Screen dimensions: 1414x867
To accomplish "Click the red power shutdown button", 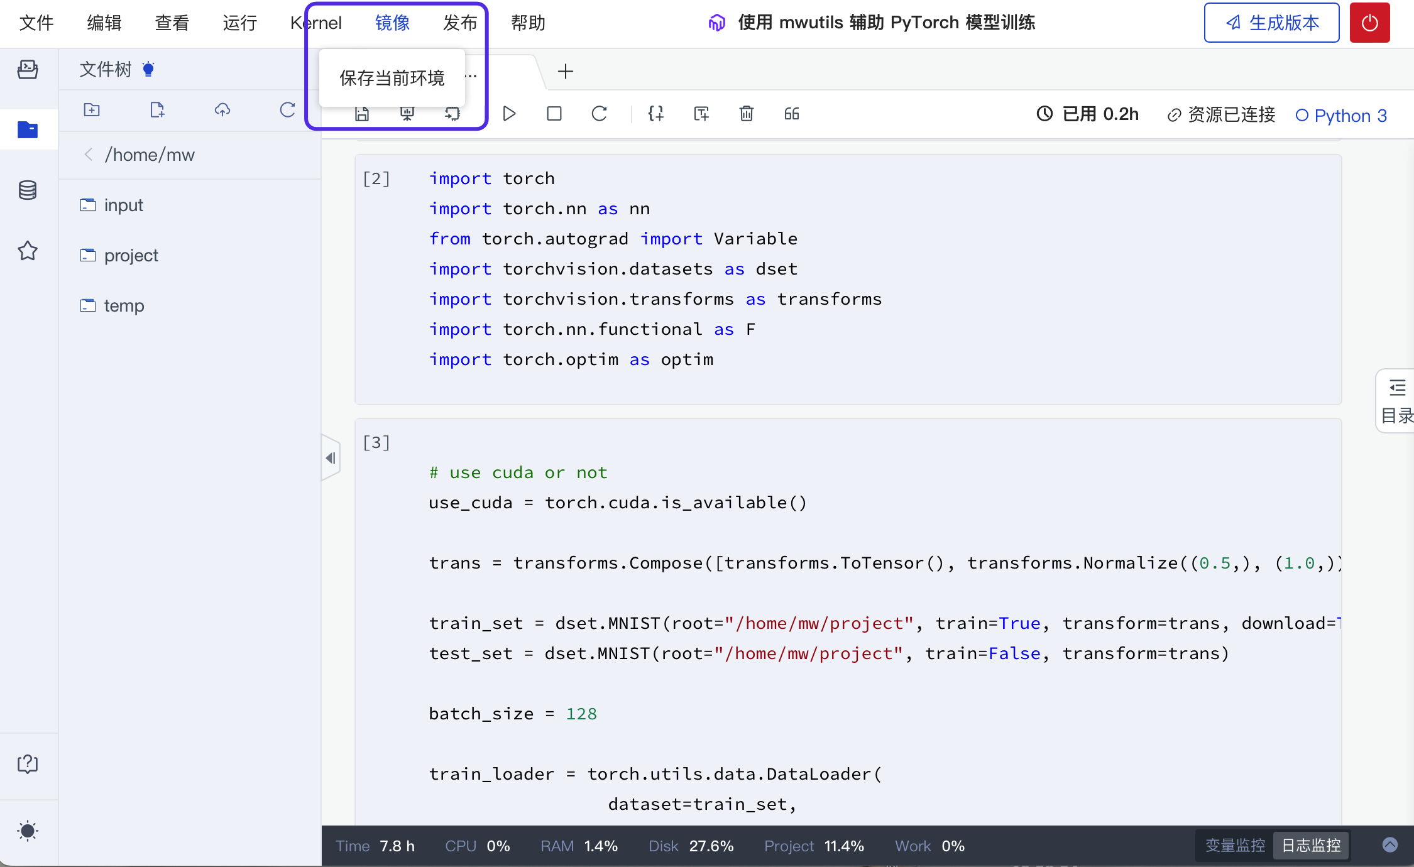I will 1369,23.
